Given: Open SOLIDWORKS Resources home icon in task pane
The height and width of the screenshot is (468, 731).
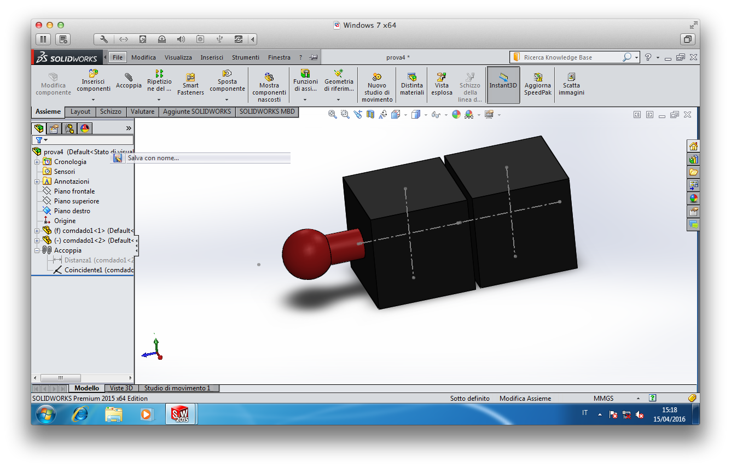Looking at the screenshot, I should tap(693, 146).
